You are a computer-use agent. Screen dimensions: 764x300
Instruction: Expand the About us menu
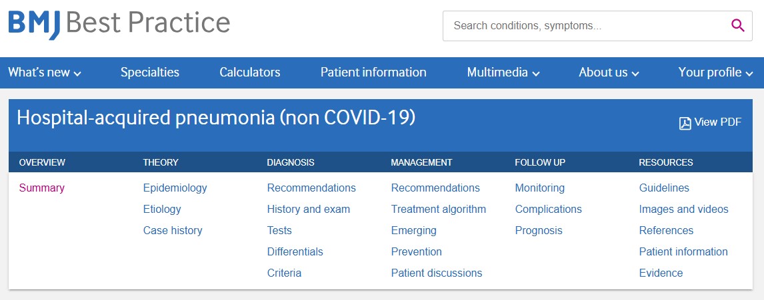coord(609,73)
